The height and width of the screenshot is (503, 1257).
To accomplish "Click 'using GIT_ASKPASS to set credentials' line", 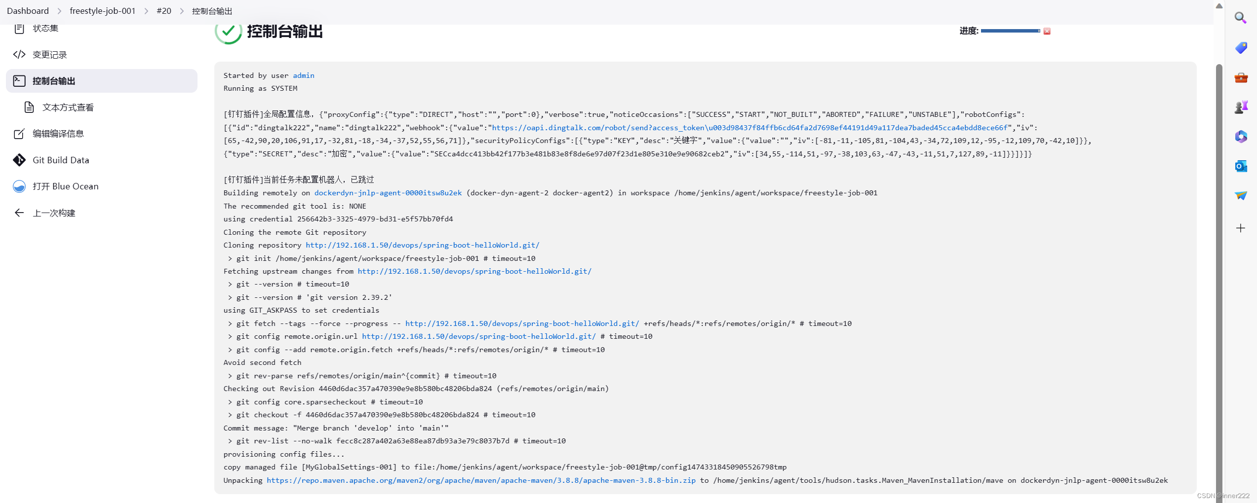I will [x=301, y=310].
